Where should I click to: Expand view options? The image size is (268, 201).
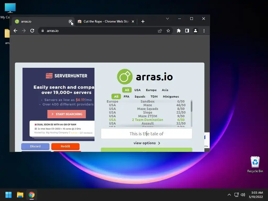pyautogui.click(x=147, y=143)
